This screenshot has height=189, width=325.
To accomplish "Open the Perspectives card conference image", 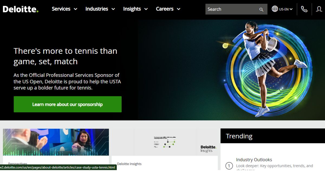I will click(56, 142).
